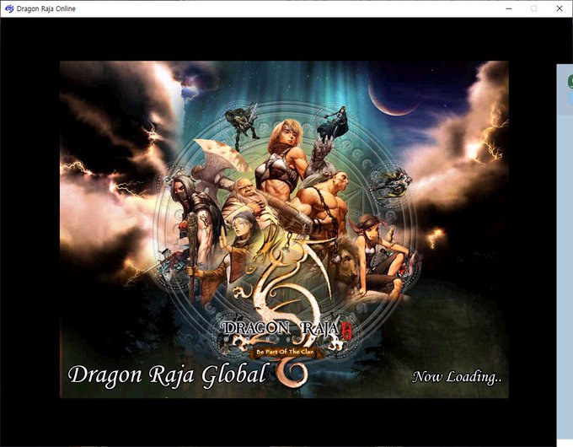Viewport: 573px width, 447px height.
Task: Close the Dragon Raja Online window
Action: point(560,8)
